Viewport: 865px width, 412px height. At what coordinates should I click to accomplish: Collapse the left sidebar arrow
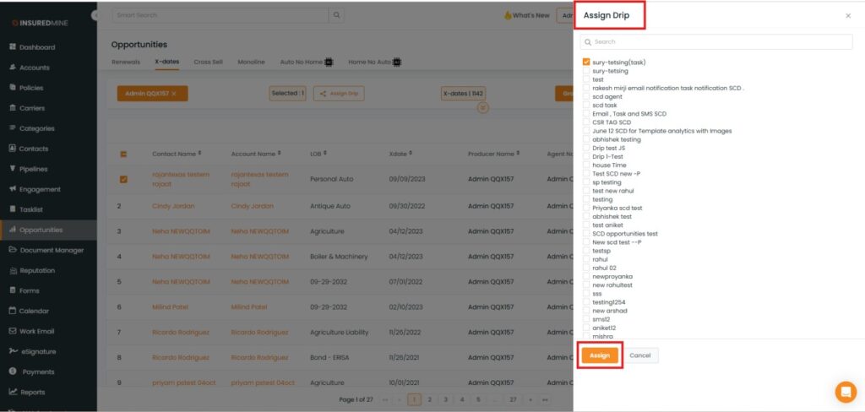tap(96, 15)
